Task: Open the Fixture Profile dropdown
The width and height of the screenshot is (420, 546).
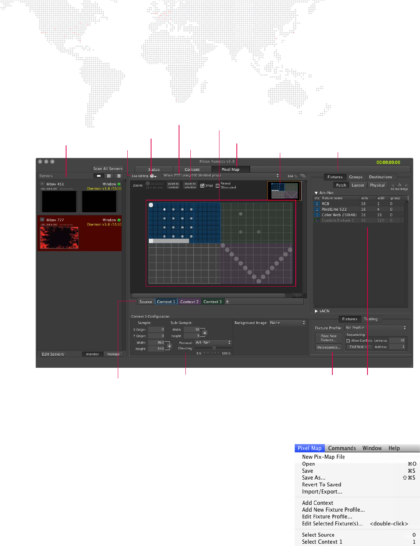Action: pyautogui.click(x=376, y=328)
